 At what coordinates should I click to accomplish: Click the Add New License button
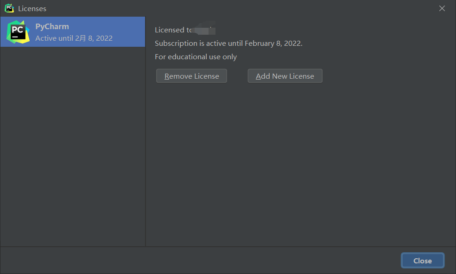285,76
